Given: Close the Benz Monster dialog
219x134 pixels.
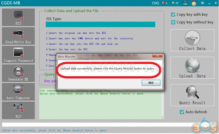Looking at the screenshot, I should [x=157, y=56].
